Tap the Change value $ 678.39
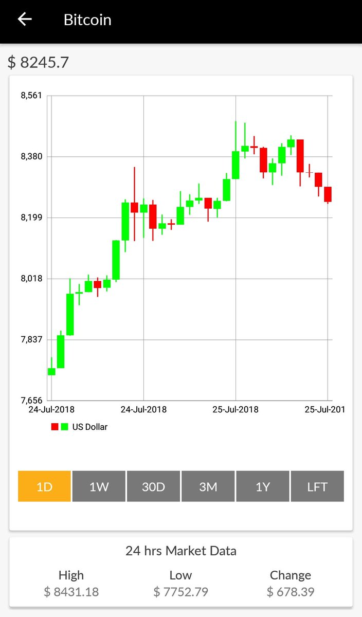Screen dimensions: 362x617 [291, 592]
